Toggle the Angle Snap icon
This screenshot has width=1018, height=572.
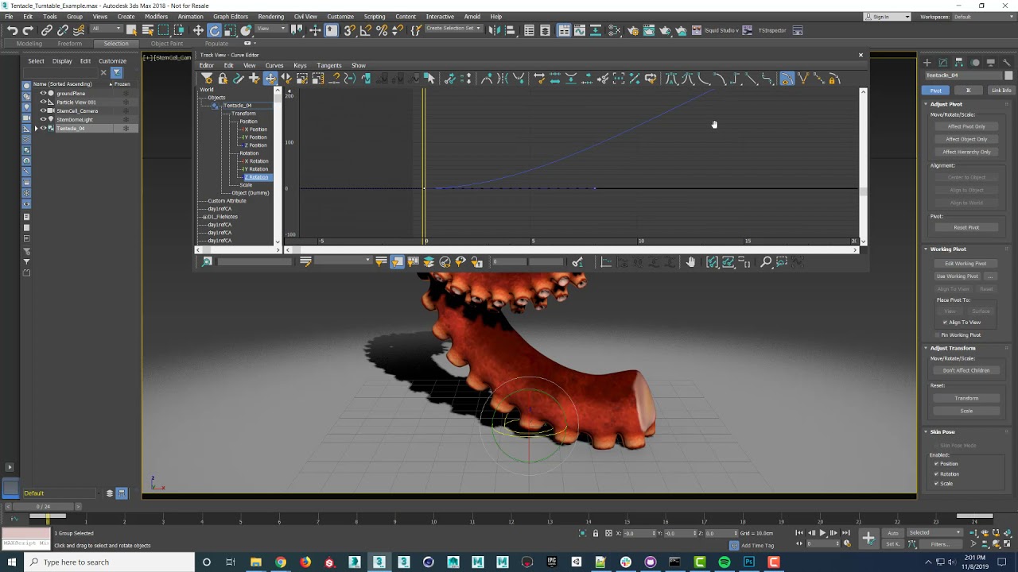(366, 30)
